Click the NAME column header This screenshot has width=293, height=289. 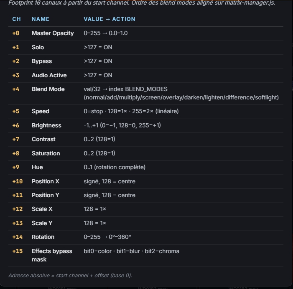41,19
